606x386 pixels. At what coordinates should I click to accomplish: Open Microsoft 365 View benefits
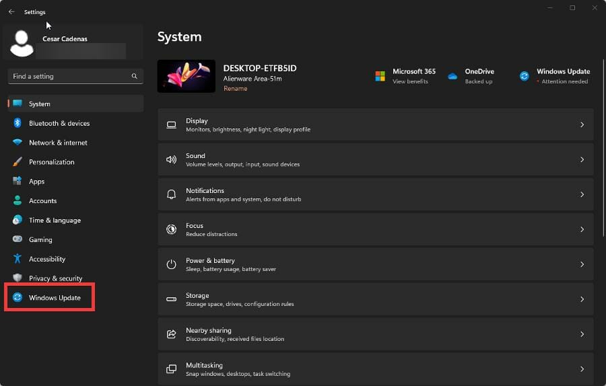410,81
